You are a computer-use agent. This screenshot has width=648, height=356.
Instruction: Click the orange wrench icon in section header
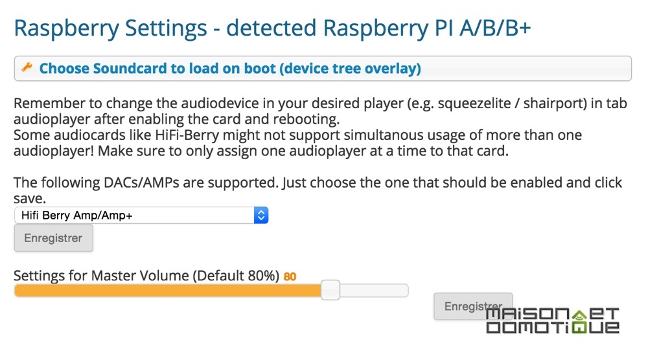coord(27,67)
